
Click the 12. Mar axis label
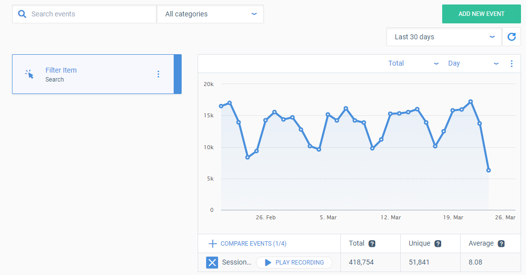point(390,217)
